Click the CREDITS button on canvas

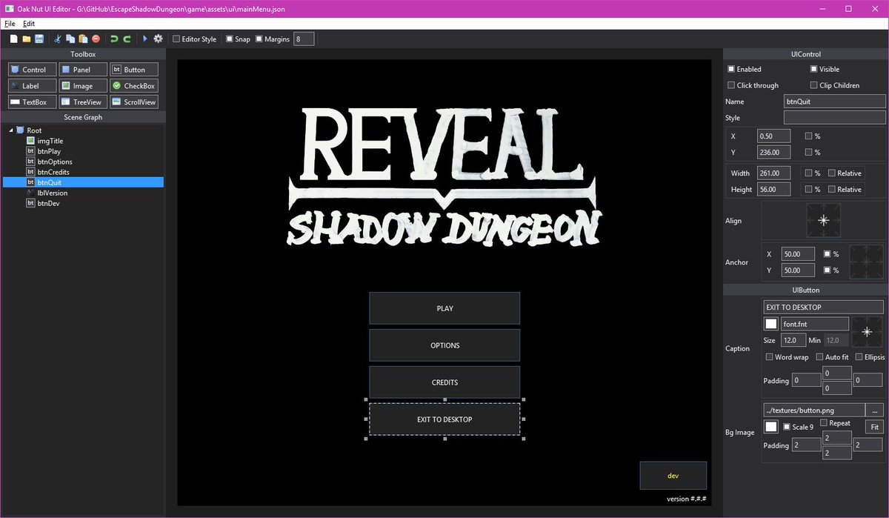[x=444, y=382]
